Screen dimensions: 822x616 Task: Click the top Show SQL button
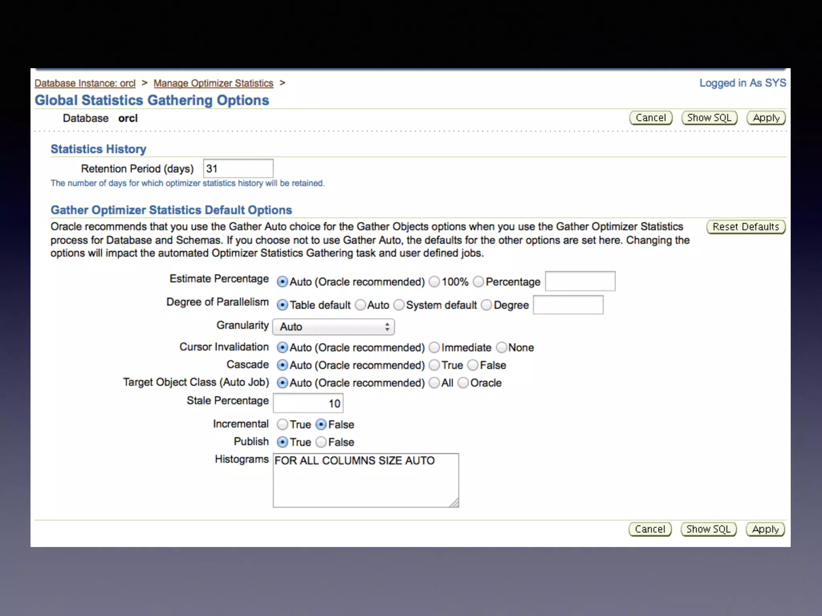[709, 118]
